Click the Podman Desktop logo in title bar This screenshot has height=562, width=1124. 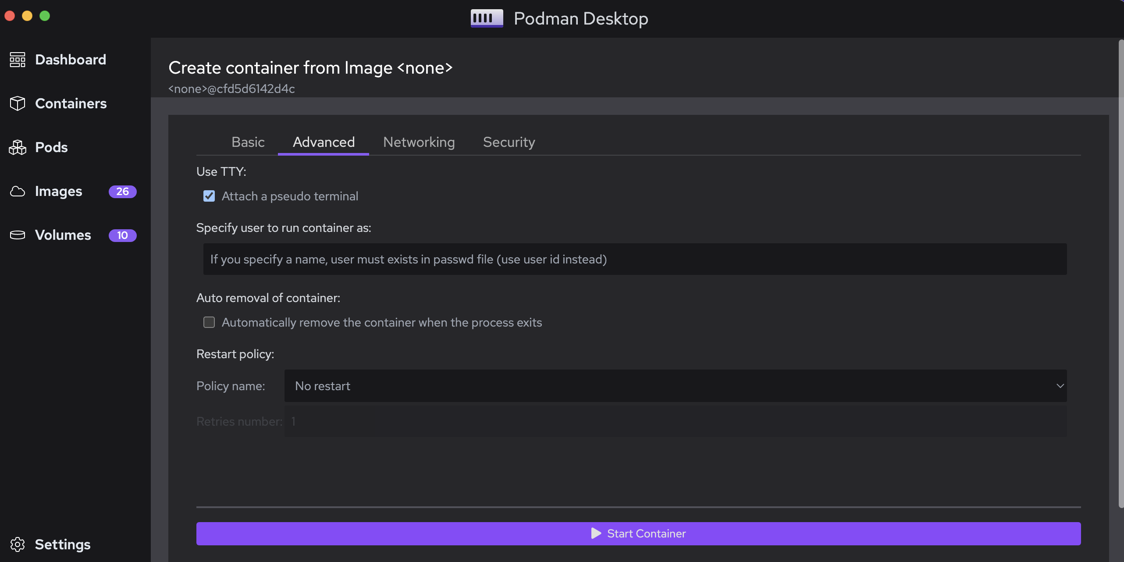[487, 18]
